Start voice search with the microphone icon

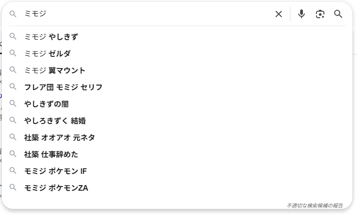pos(302,14)
